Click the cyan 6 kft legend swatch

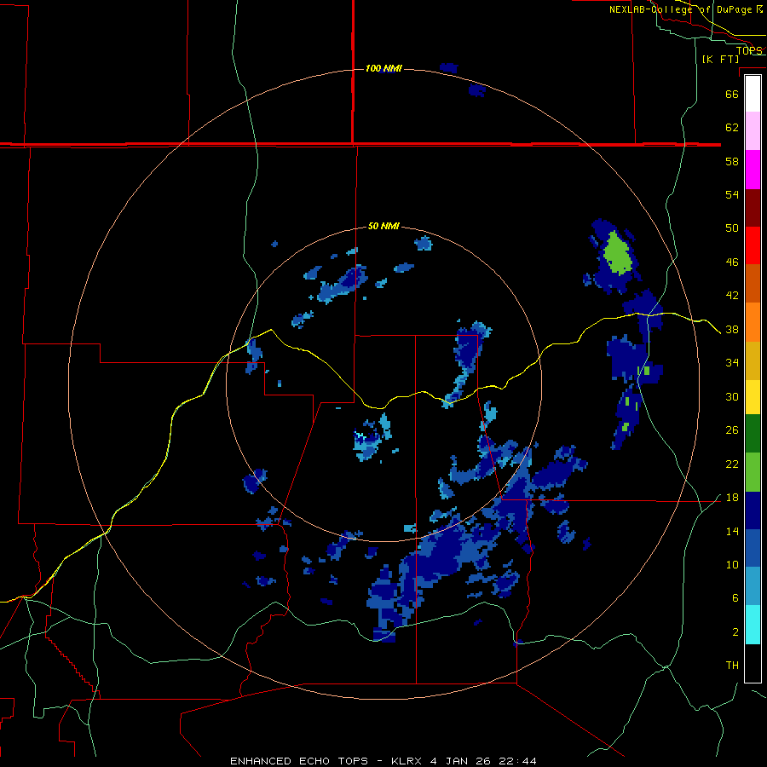[753, 625]
